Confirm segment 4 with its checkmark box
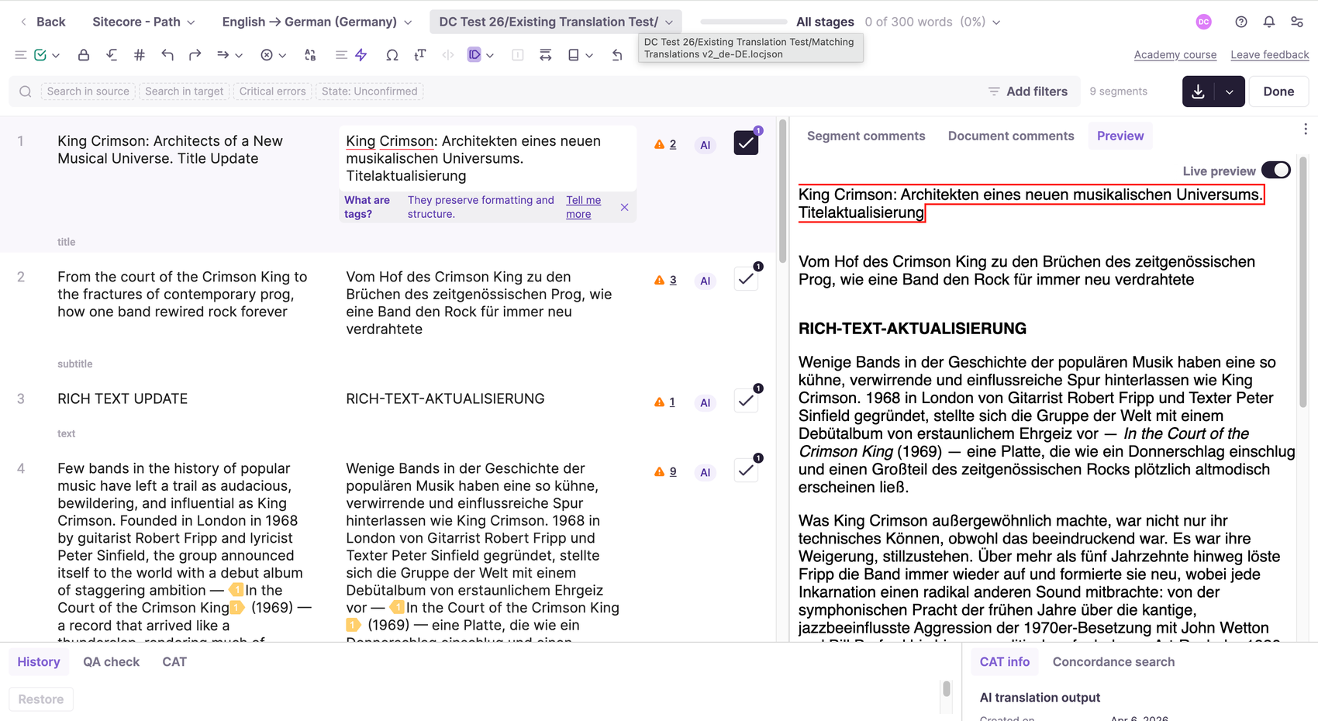Screen dimensions: 1318x721 pos(746,471)
